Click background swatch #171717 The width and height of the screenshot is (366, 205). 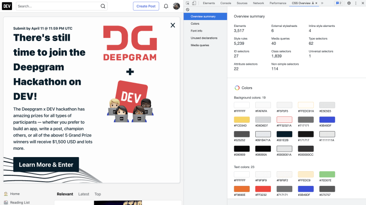point(306,134)
